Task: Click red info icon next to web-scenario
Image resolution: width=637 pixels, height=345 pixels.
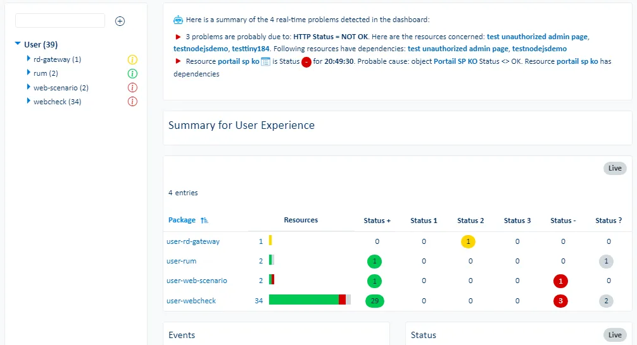Action: [132, 88]
